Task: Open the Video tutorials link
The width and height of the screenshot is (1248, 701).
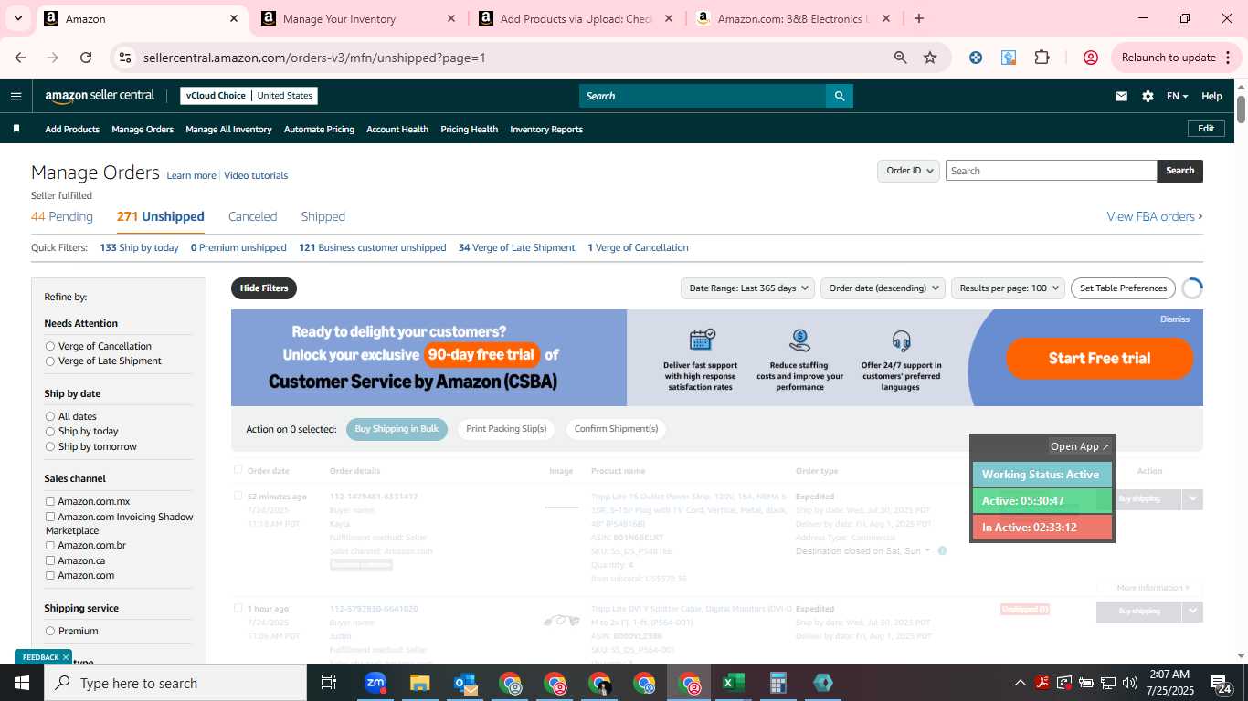Action: 256,175
